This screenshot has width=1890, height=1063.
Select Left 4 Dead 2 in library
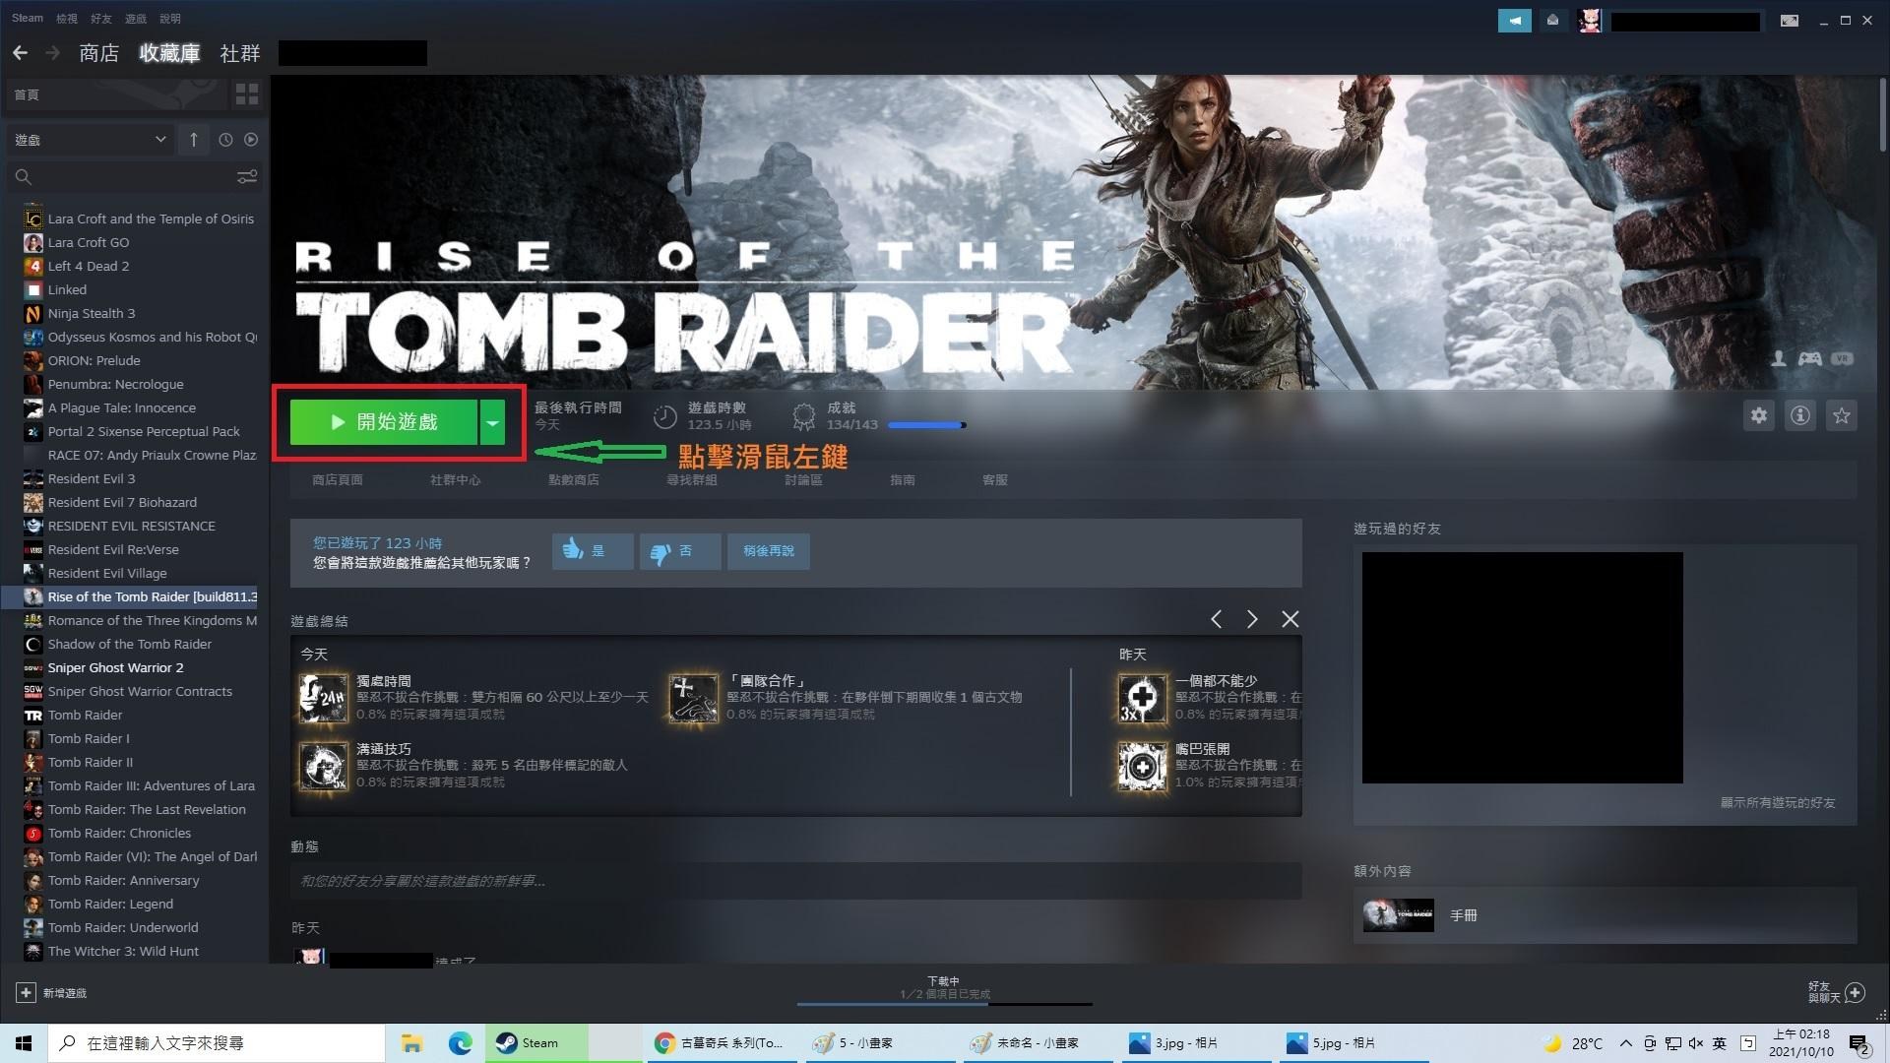[x=89, y=266]
